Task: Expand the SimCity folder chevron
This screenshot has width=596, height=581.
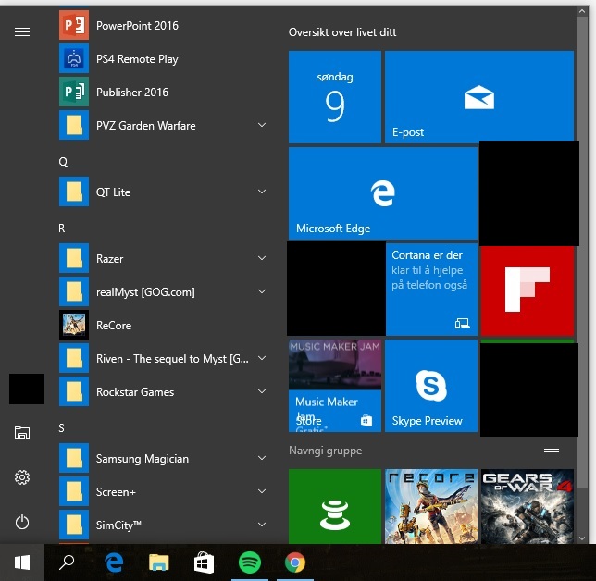Action: tap(262, 525)
